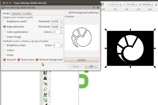
Task: Click the traced preview image
Action: (82, 37)
